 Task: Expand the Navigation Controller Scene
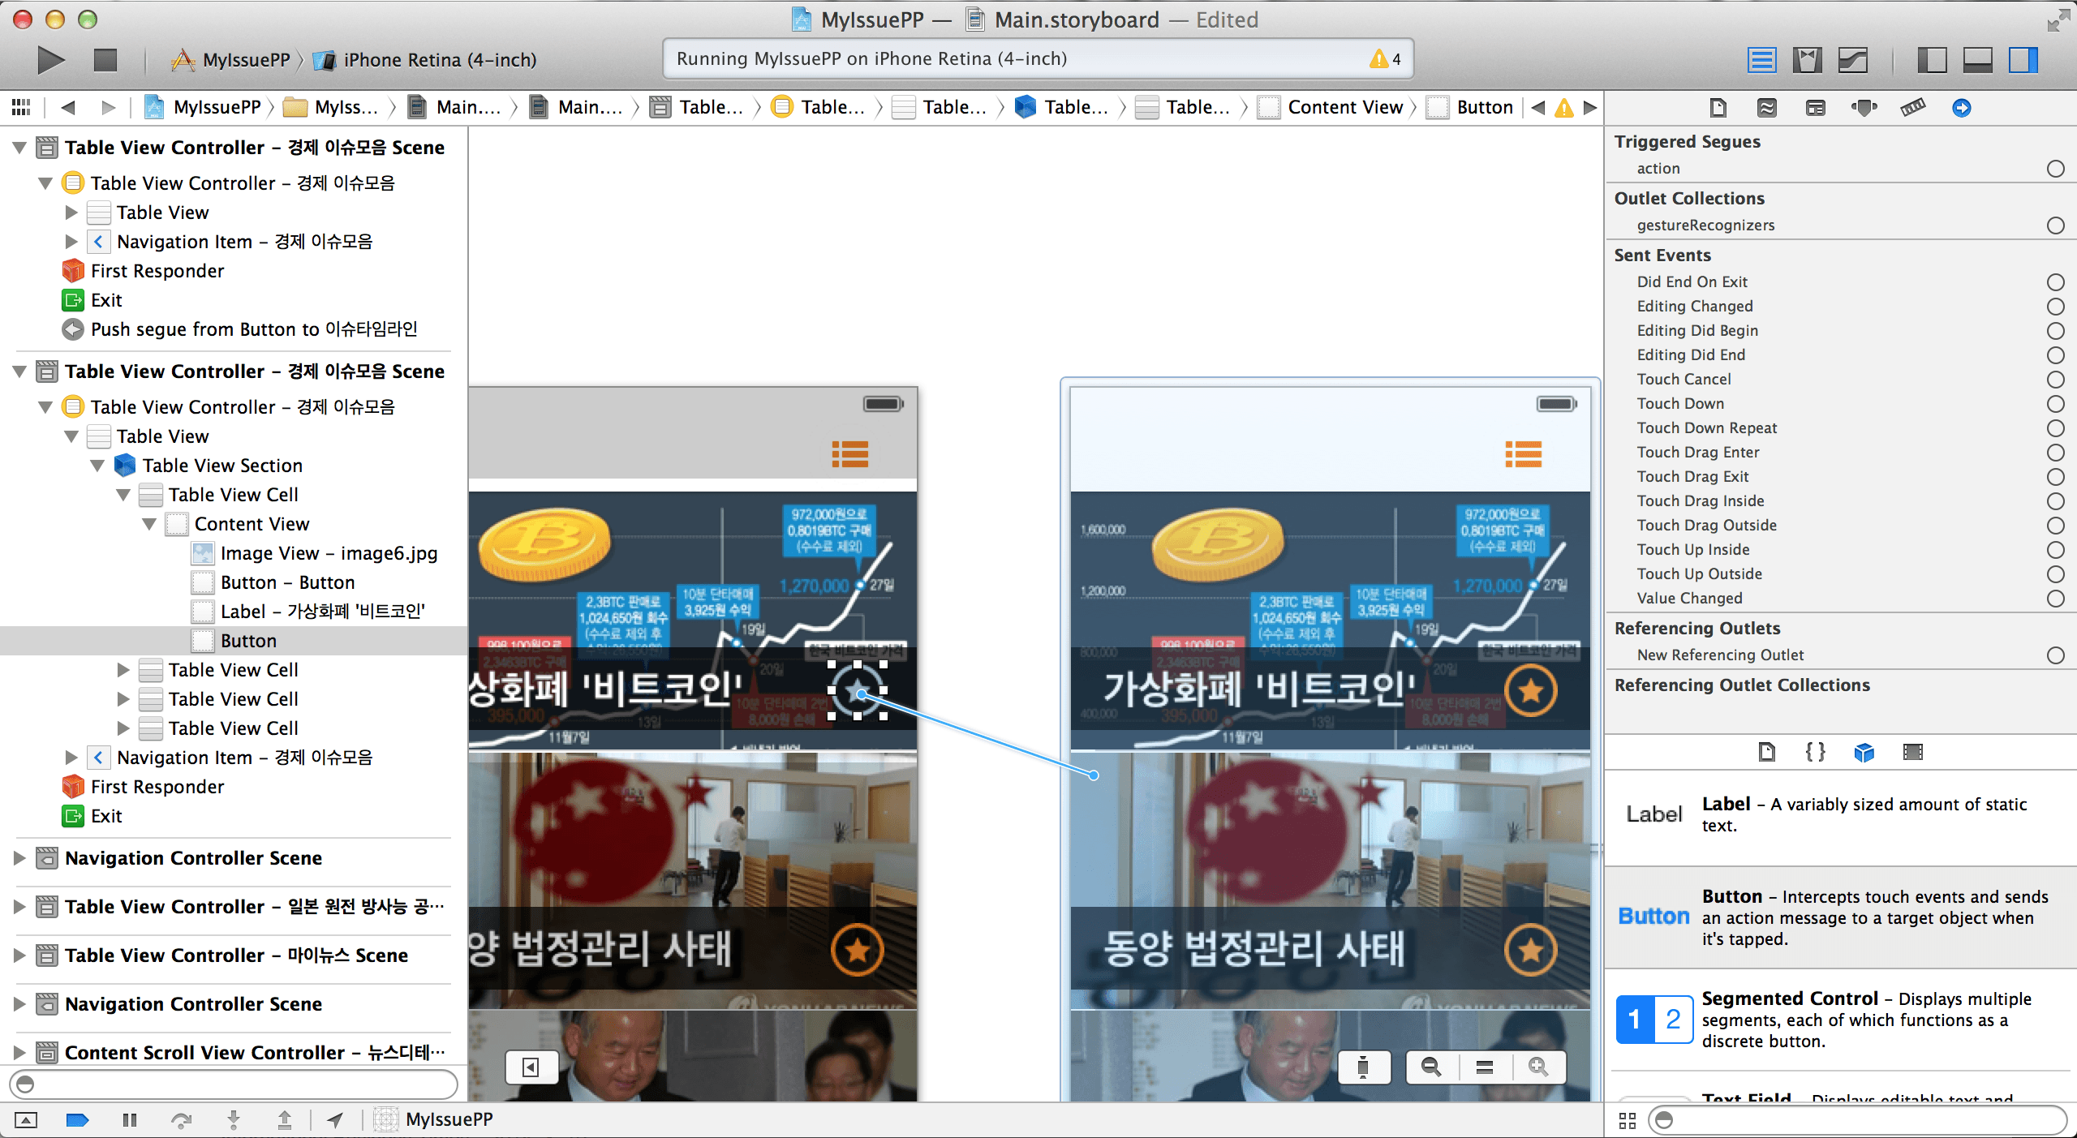click(x=19, y=857)
